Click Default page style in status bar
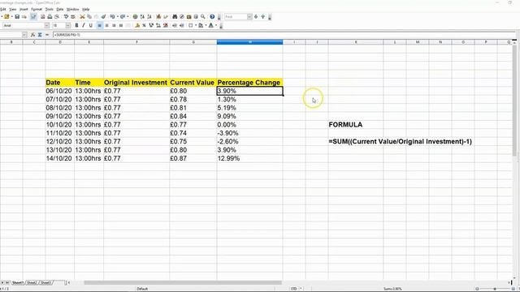 142,289
